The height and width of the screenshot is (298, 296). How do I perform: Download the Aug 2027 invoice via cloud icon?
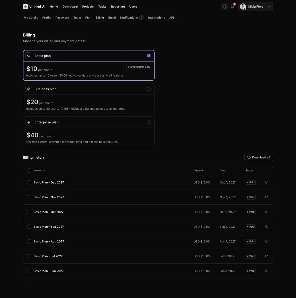[x=267, y=241]
